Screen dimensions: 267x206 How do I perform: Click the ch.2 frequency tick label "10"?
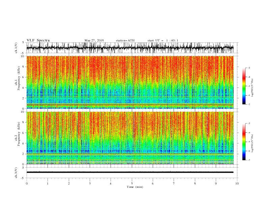[x=23, y=112]
